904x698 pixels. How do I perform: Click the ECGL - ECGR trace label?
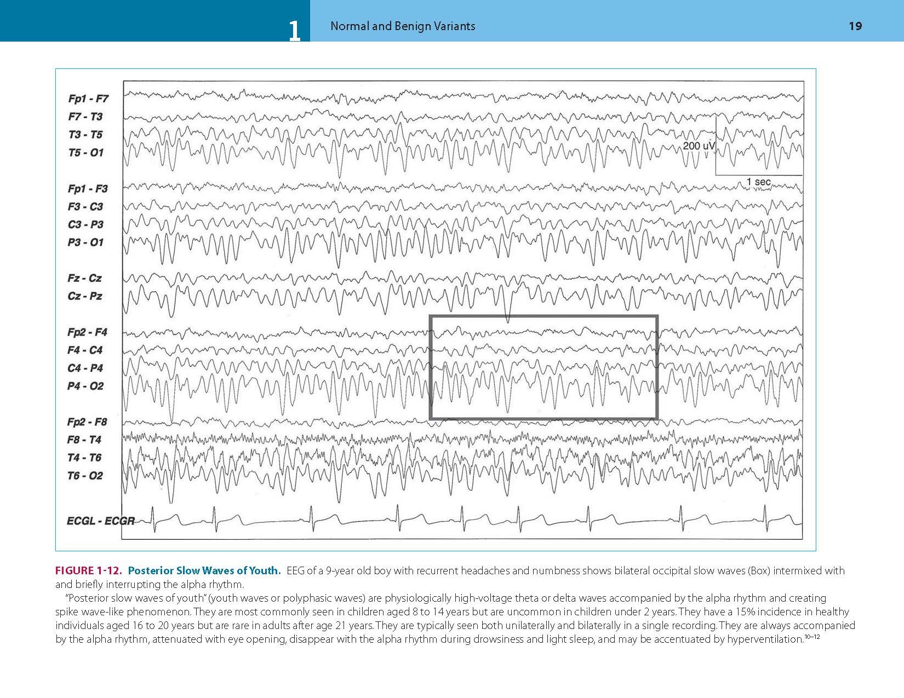[x=100, y=521]
